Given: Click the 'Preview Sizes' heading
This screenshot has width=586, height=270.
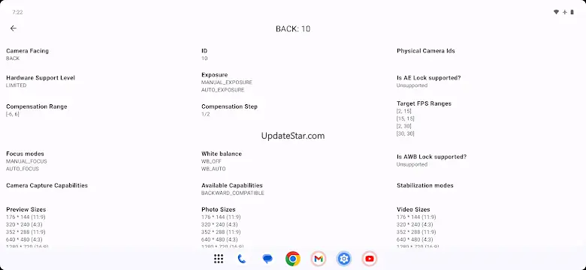Looking at the screenshot, I should coord(26,209).
